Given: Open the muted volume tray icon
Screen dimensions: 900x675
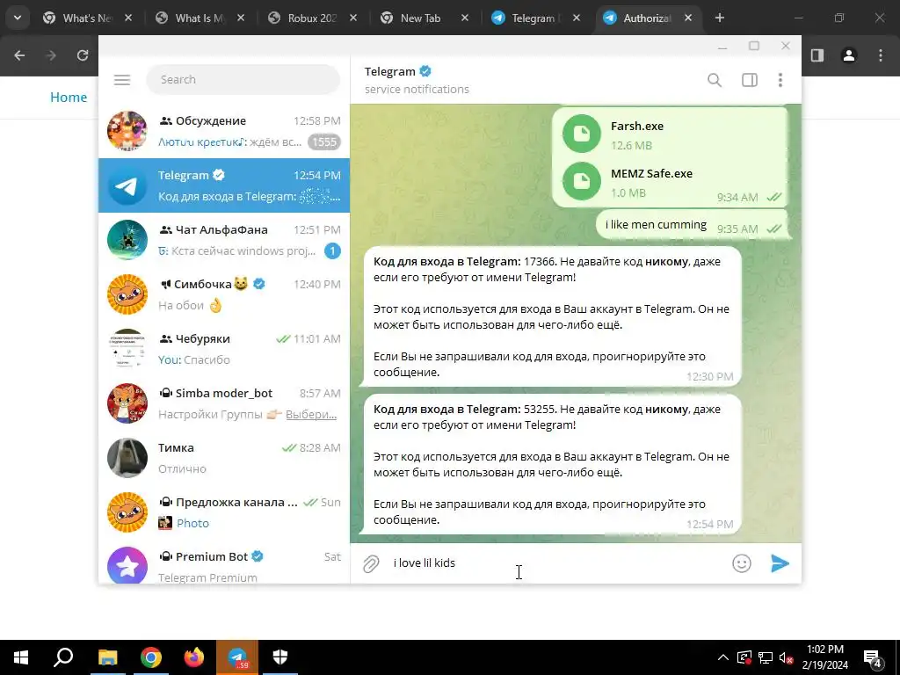Looking at the screenshot, I should click(x=786, y=657).
